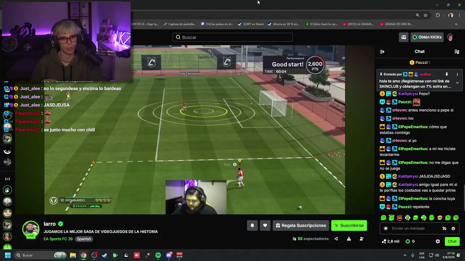Click the Obtén KICKs button
The image size is (465, 261).
pyautogui.click(x=427, y=37)
